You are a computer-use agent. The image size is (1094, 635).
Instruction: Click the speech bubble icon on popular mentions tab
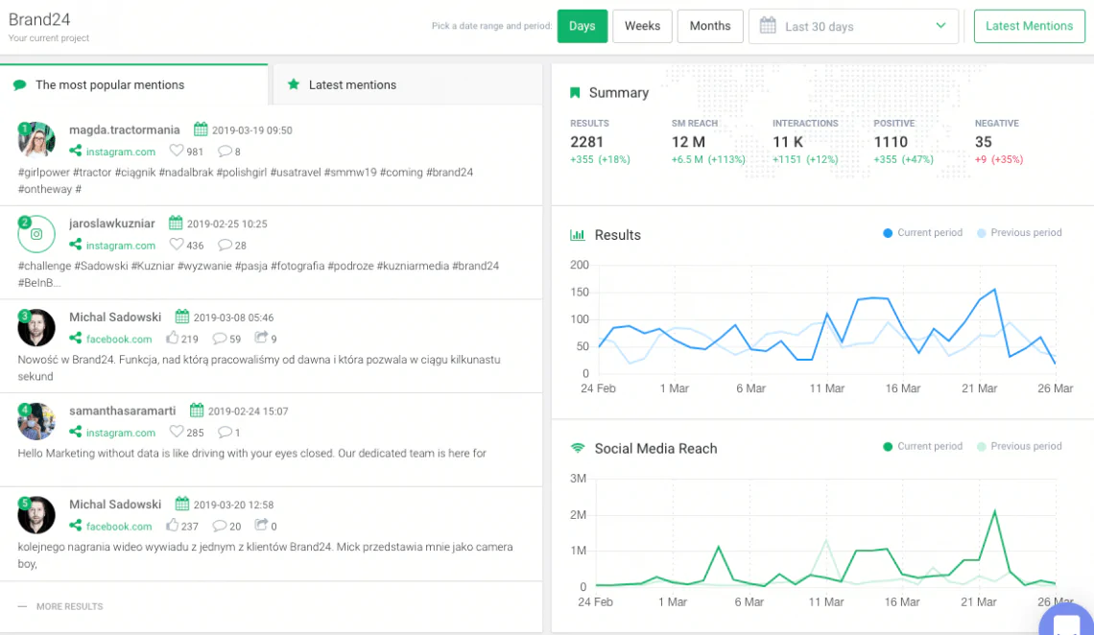tap(20, 85)
